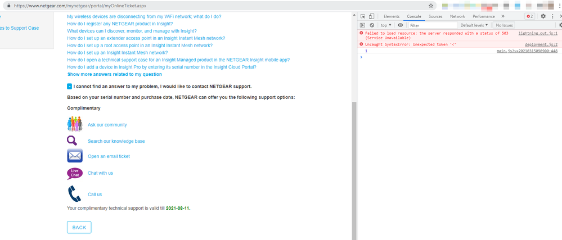Show more DevTools tabs with the chevrons

click(503, 16)
